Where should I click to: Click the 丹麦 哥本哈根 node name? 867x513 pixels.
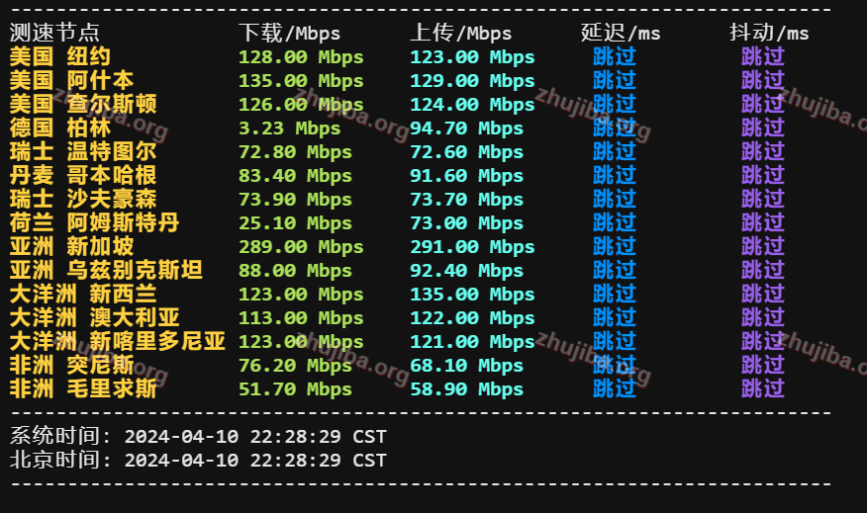83,176
